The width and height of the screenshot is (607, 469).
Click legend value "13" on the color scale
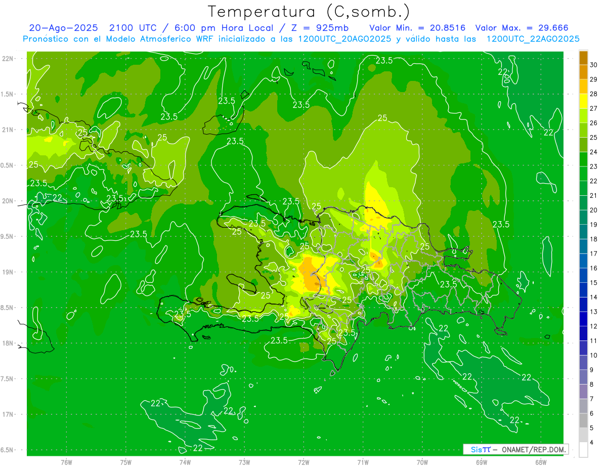[594, 312]
